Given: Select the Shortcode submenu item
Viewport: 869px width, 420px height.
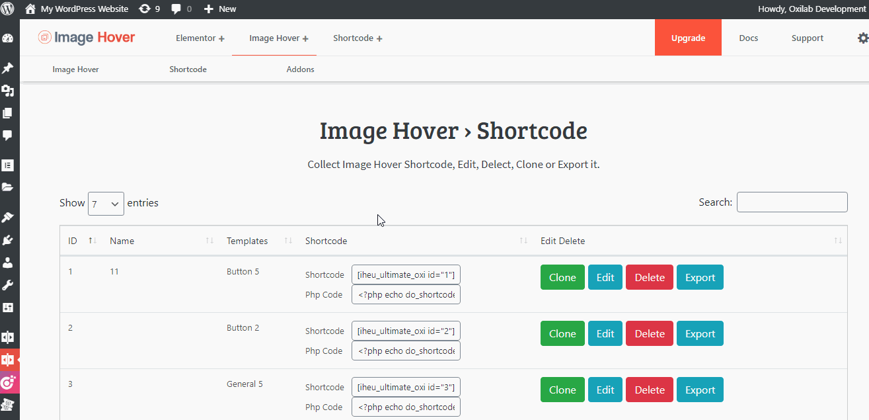Looking at the screenshot, I should [188, 69].
